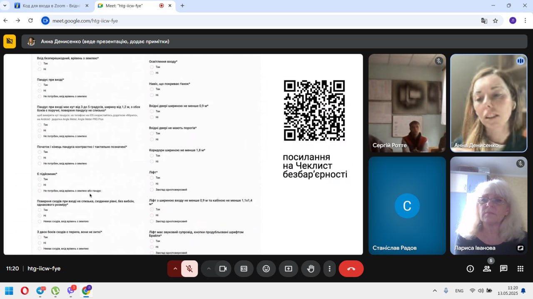Select Так under Пандус при вході
Screen dimensions: 533x299
40,85
